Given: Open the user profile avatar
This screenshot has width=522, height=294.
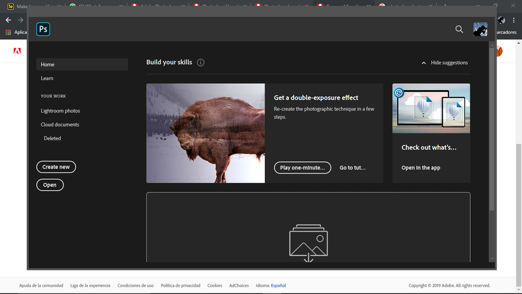Looking at the screenshot, I should click(x=480, y=29).
